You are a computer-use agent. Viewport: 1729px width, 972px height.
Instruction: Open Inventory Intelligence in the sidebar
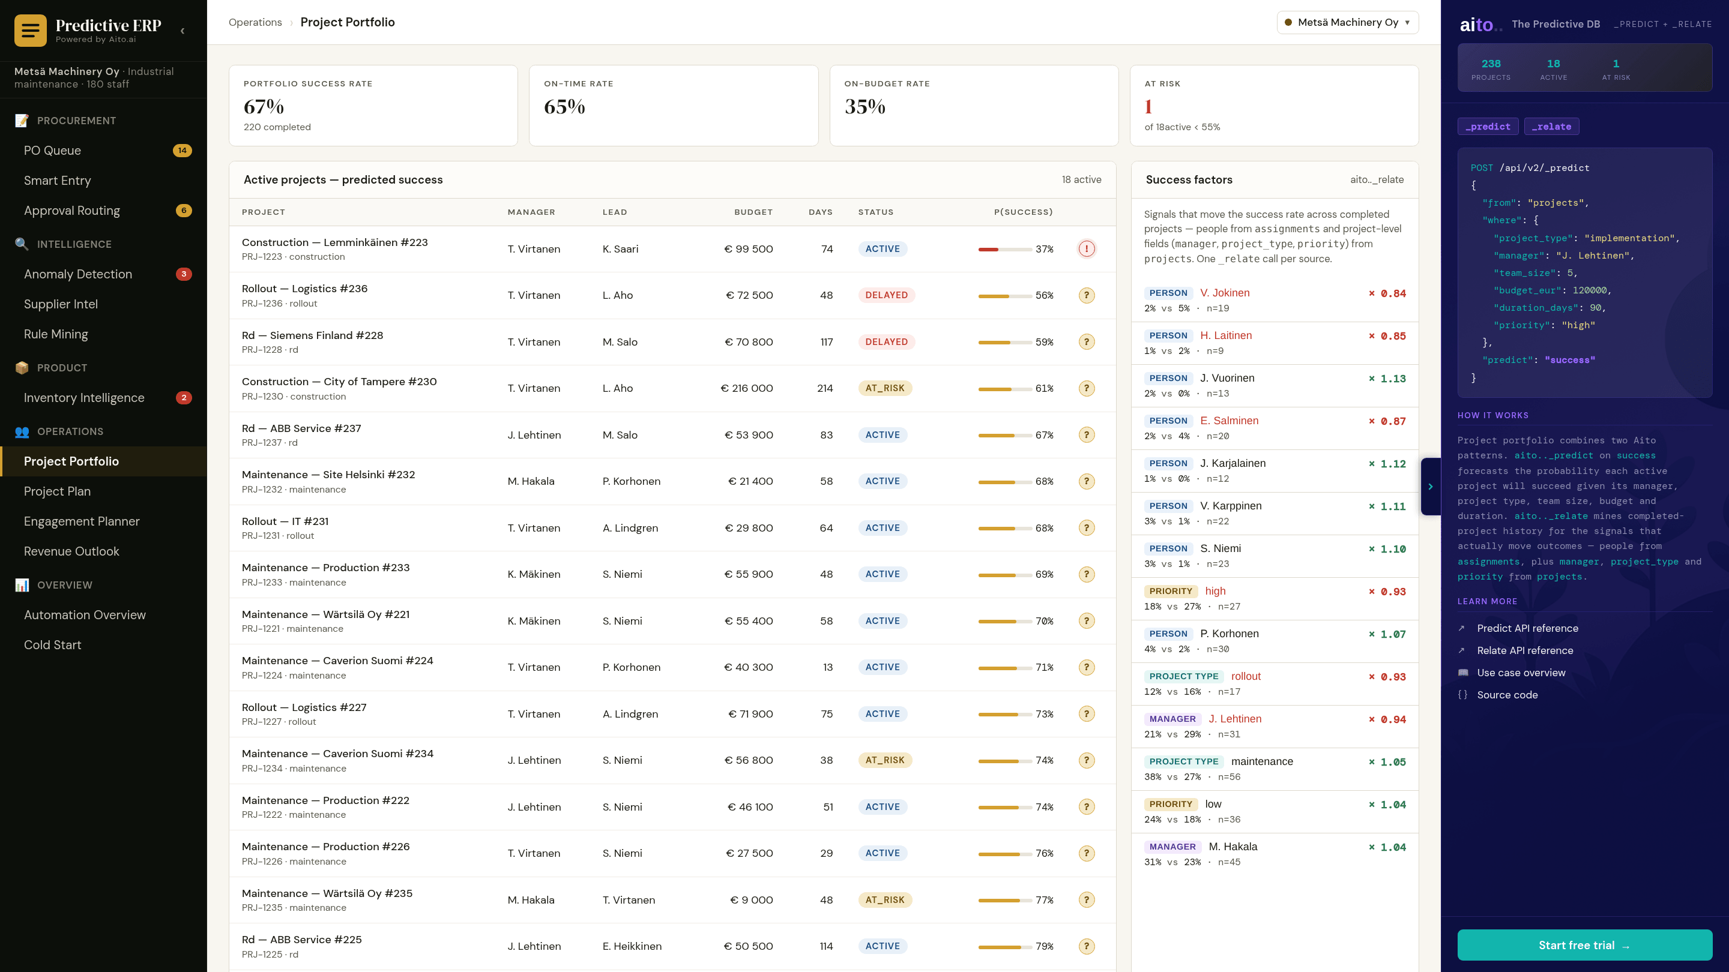pos(103,398)
